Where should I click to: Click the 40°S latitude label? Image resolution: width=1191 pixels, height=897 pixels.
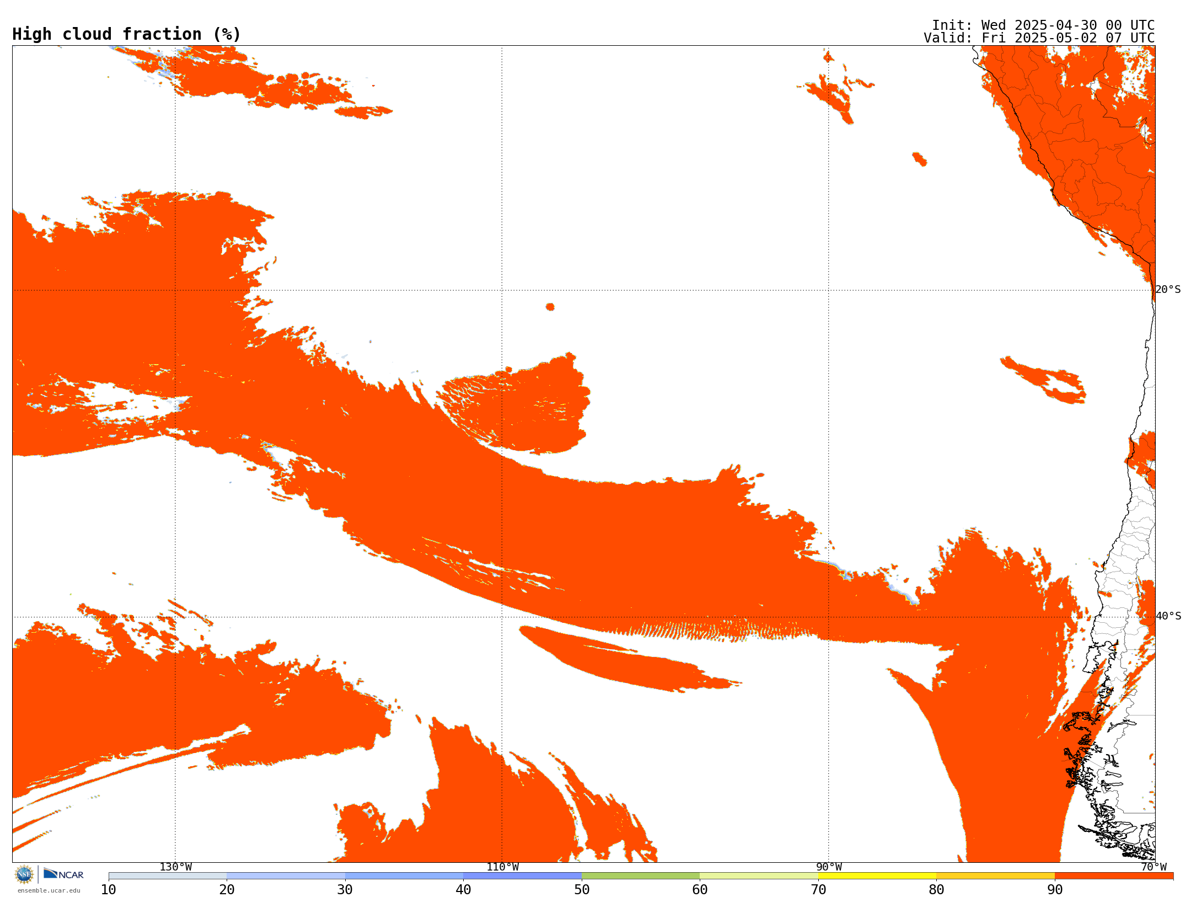click(1168, 616)
